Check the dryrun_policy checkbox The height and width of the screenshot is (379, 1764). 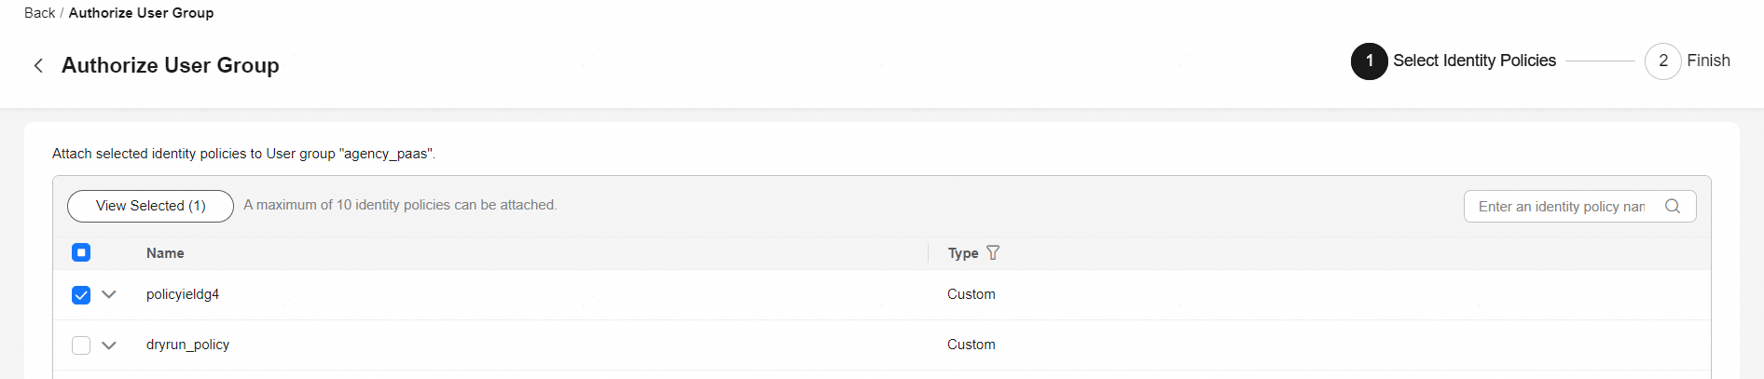pyautogui.click(x=81, y=345)
